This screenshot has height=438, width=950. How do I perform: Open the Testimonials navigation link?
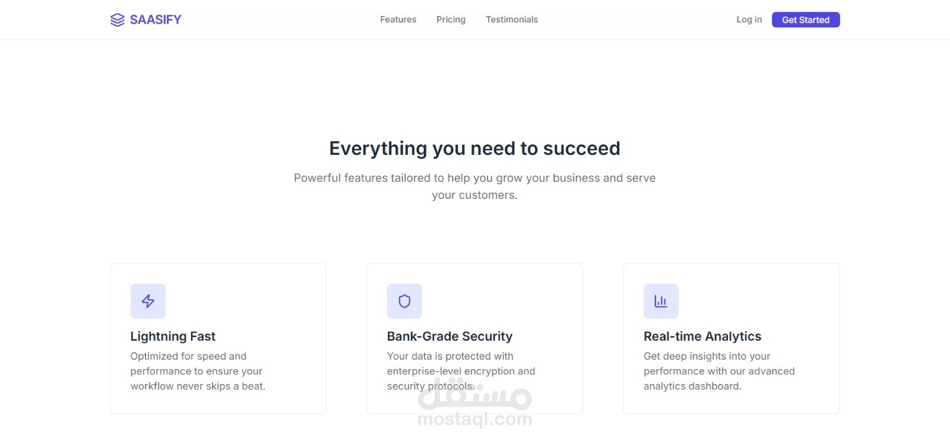point(512,20)
